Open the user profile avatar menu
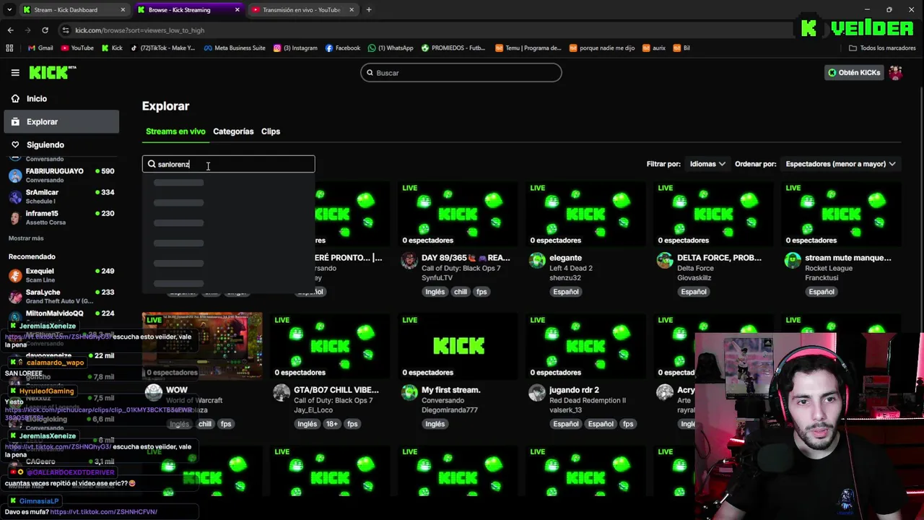This screenshot has width=924, height=520. [x=896, y=72]
